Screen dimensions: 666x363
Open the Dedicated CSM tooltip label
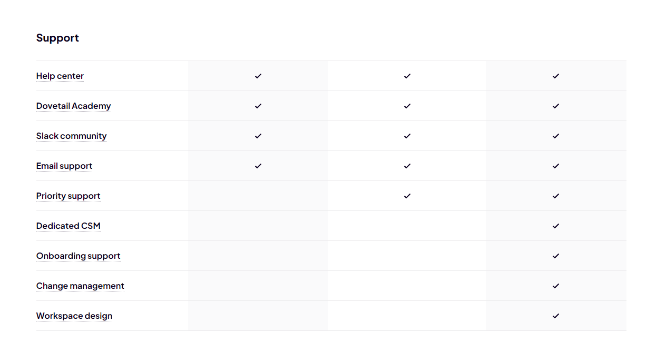(x=68, y=226)
